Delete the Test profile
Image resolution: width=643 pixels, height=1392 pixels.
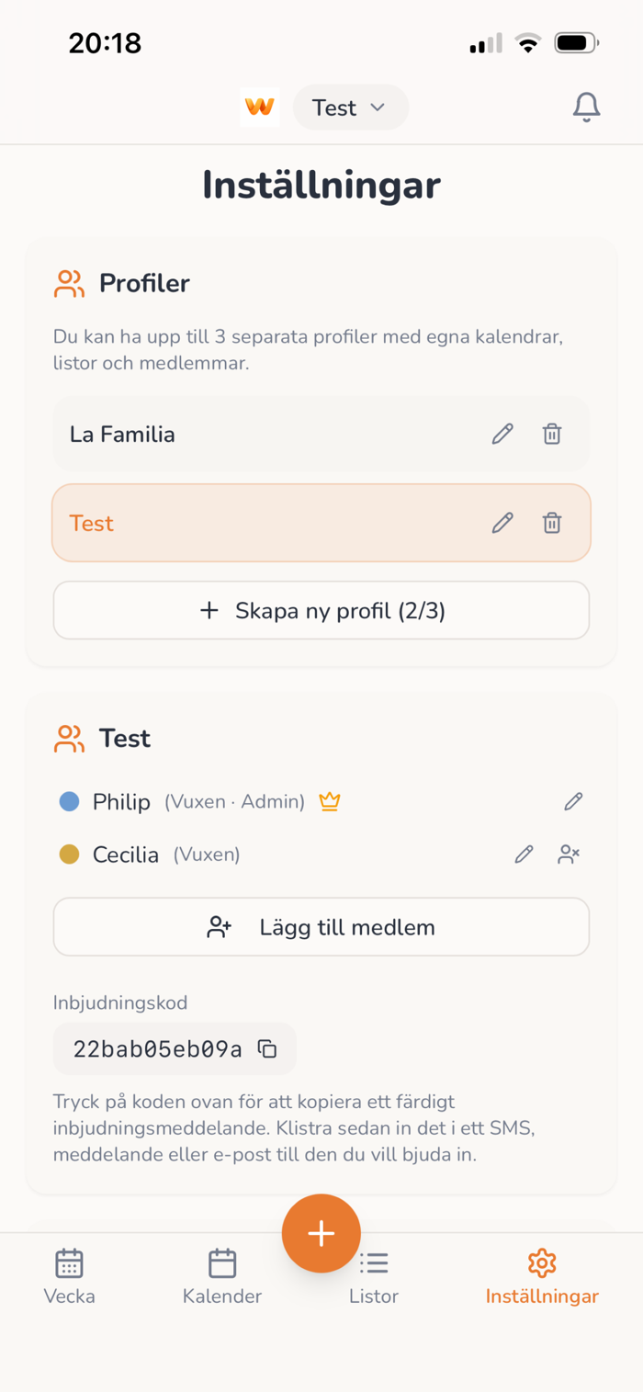pyautogui.click(x=552, y=523)
